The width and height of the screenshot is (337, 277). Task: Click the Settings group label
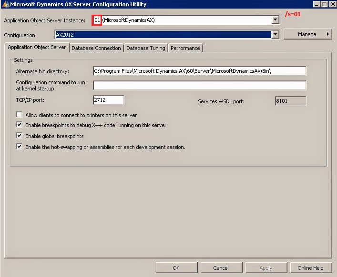[x=23, y=60]
